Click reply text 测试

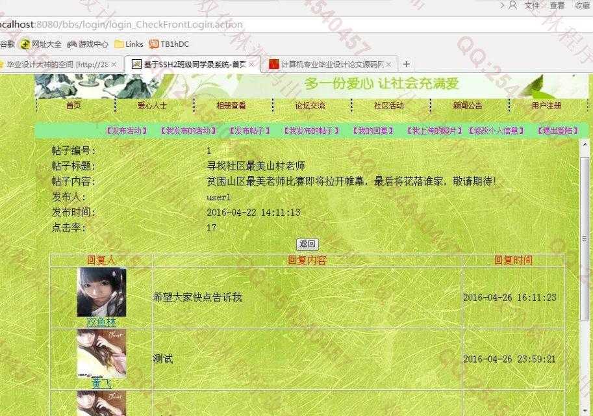pyautogui.click(x=163, y=359)
